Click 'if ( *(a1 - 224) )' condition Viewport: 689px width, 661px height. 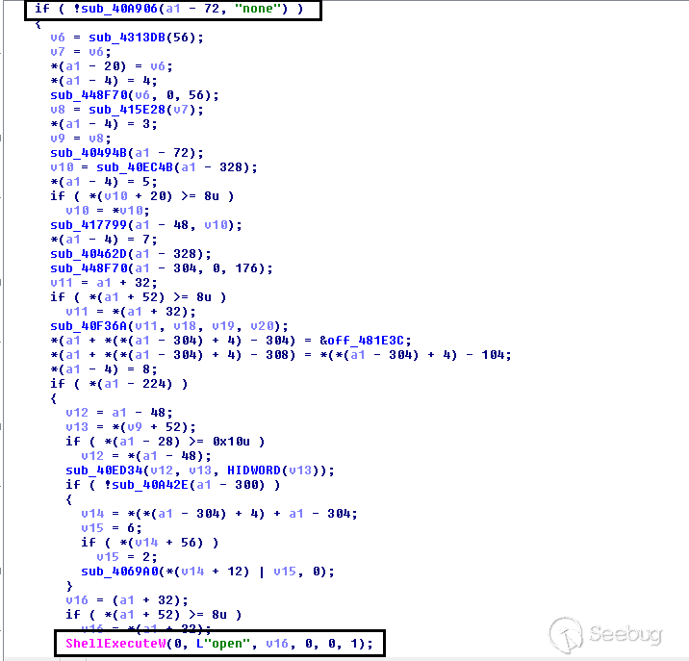pyautogui.click(x=119, y=384)
